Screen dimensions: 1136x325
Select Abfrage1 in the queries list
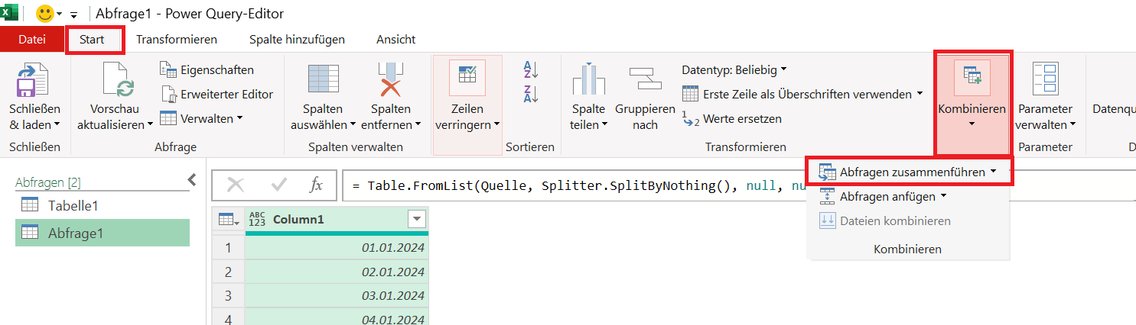click(101, 233)
